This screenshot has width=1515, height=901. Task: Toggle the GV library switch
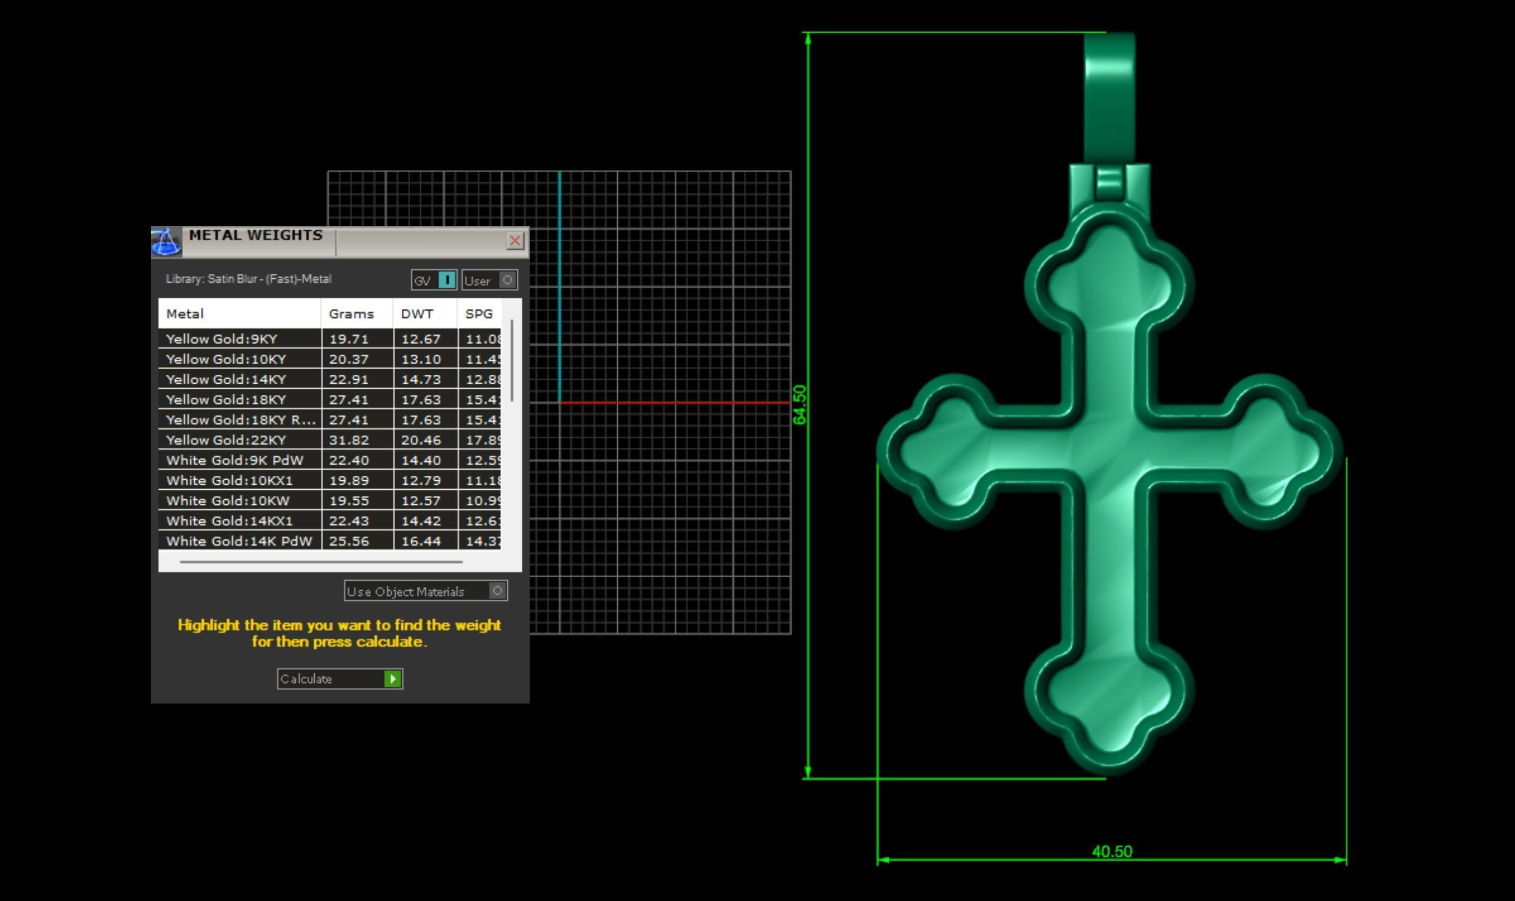pyautogui.click(x=434, y=280)
